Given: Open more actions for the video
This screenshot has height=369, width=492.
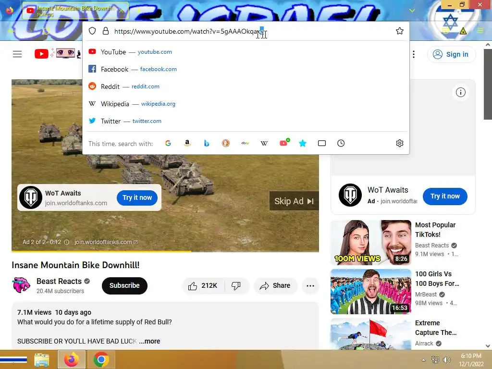Looking at the screenshot, I should point(310,285).
